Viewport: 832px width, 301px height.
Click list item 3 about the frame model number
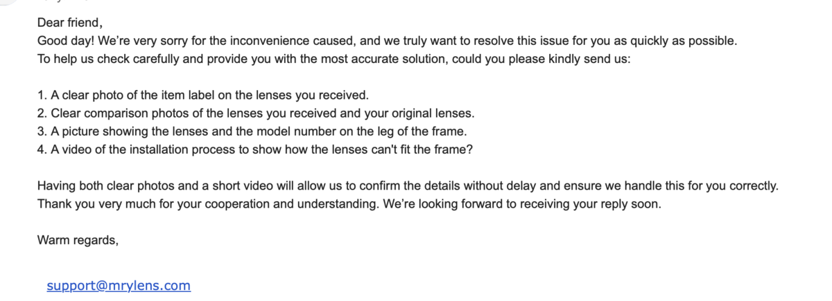coord(252,131)
